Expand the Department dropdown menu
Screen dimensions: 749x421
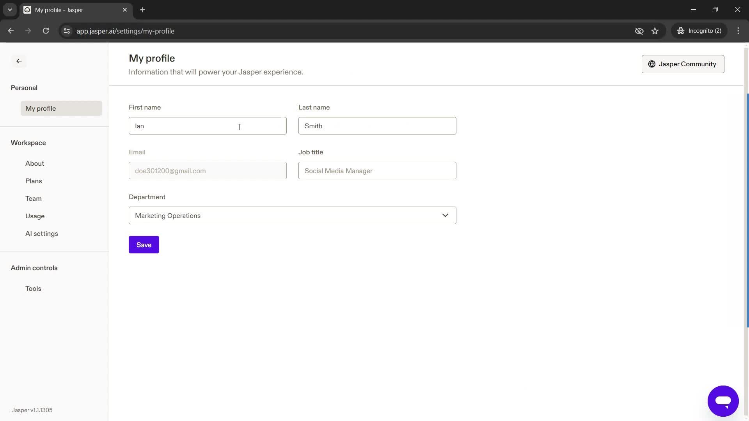(x=292, y=215)
